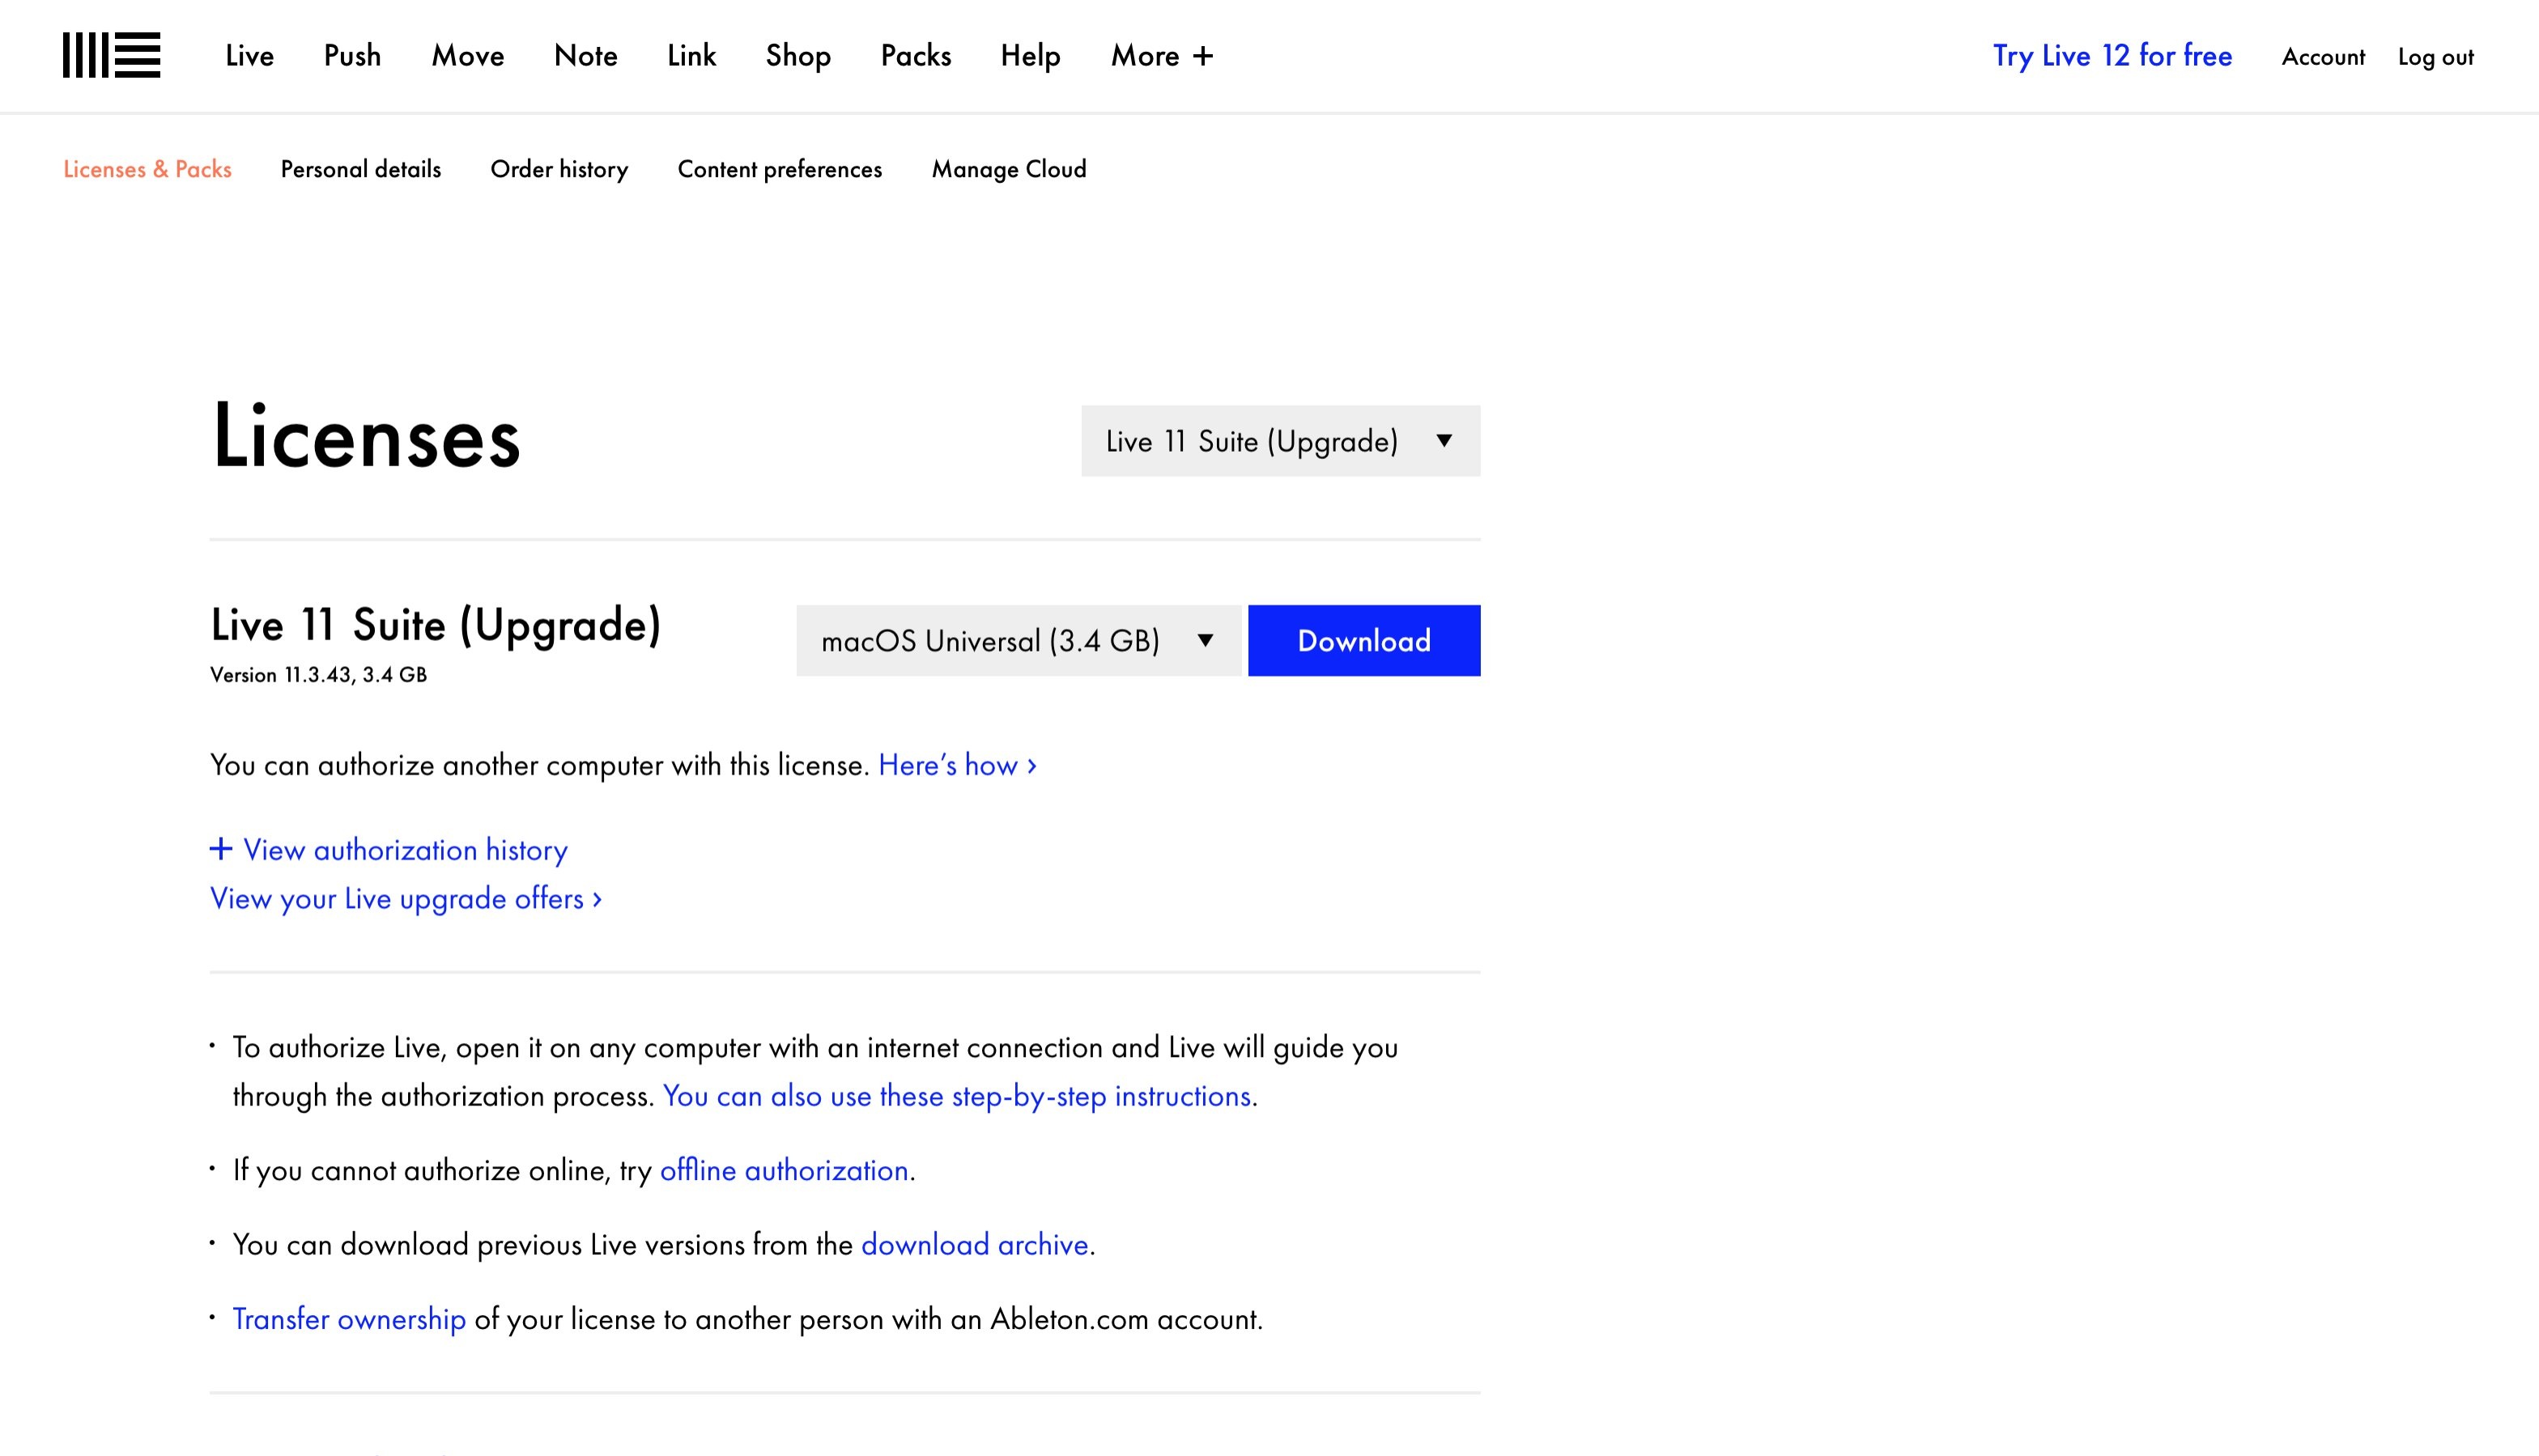2539x1456 pixels.
Task: Click the Transfer ownership link
Action: (349, 1320)
